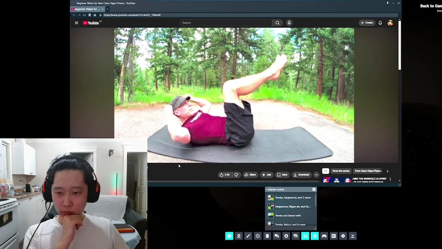Click the padlock site security icon
Viewport: 442px width, 249px height.
coord(100,15)
